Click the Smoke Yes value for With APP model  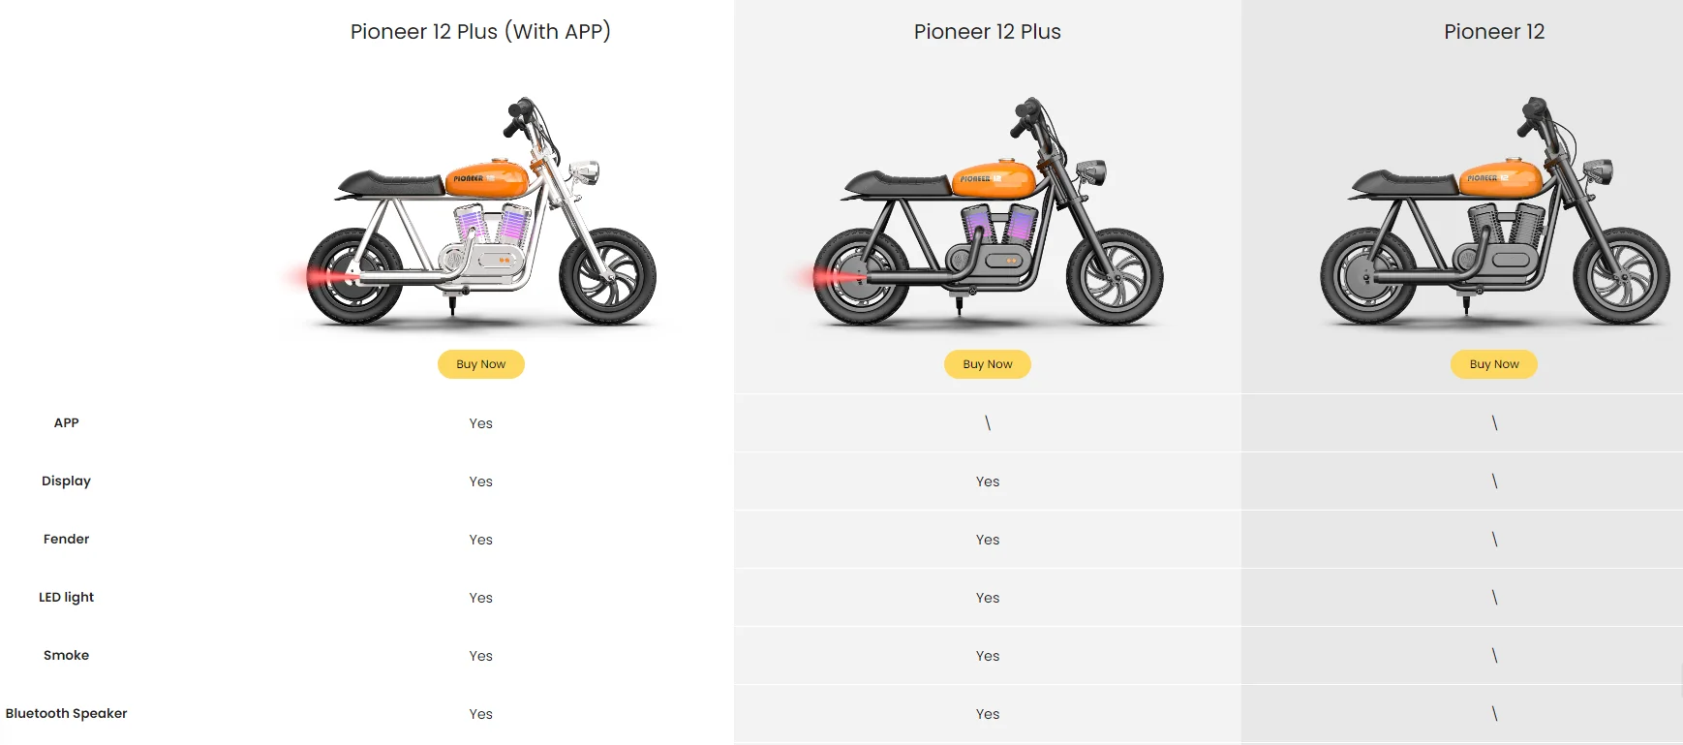(x=480, y=656)
